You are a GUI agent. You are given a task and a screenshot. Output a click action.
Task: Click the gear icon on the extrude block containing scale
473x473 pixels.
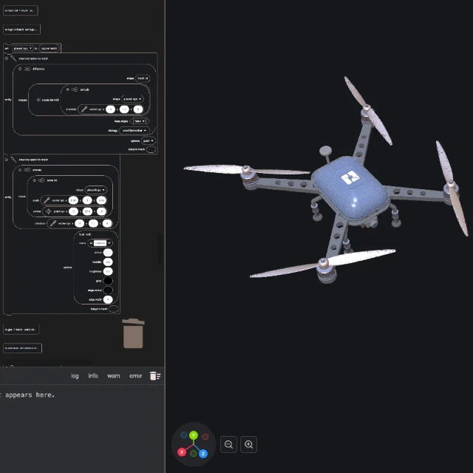20,170
